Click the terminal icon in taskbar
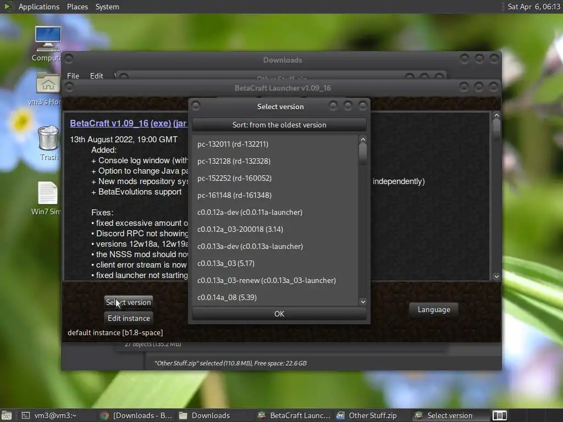Image resolution: width=563 pixels, height=422 pixels. tap(25, 415)
